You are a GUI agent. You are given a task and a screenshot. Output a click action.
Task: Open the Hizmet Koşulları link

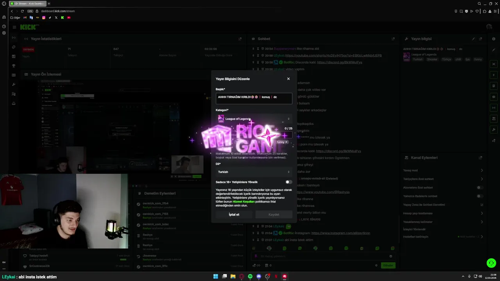point(243,202)
